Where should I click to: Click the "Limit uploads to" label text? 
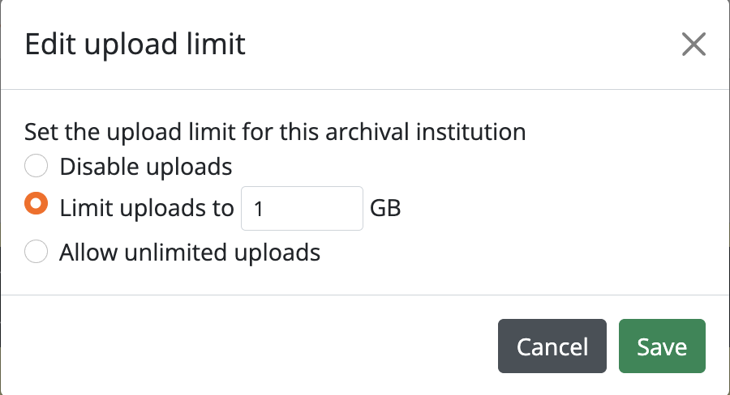146,209
